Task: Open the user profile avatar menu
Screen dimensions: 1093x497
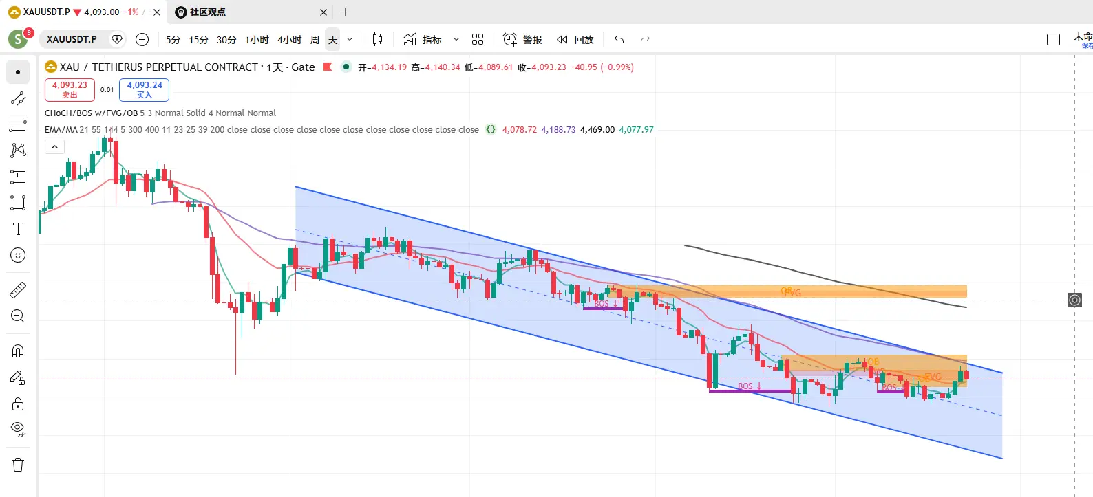Action: point(18,39)
